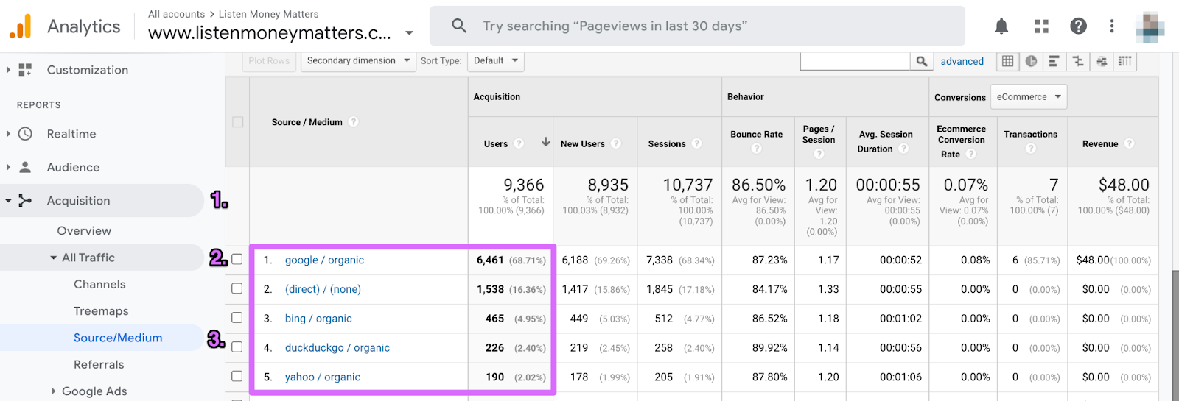Click help icon beside New Users column
Image resolution: width=1179 pixels, height=401 pixels.
coord(616,143)
